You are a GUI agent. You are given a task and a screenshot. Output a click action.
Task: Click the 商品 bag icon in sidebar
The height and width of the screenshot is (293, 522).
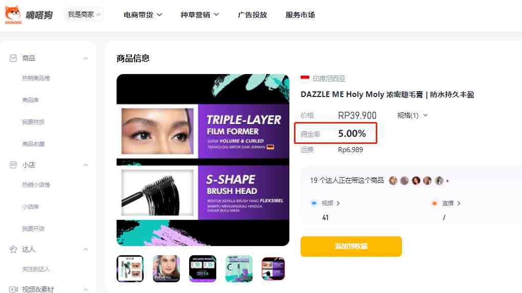[13, 59]
